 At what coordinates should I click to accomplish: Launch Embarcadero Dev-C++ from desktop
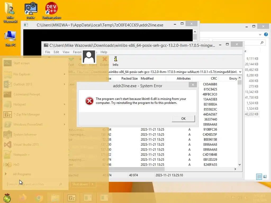(x=52, y=11)
